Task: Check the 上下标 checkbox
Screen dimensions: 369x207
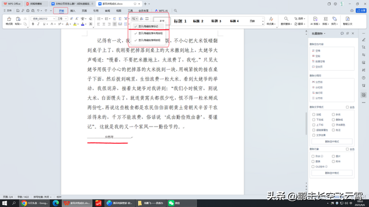Action: (x=314, y=125)
